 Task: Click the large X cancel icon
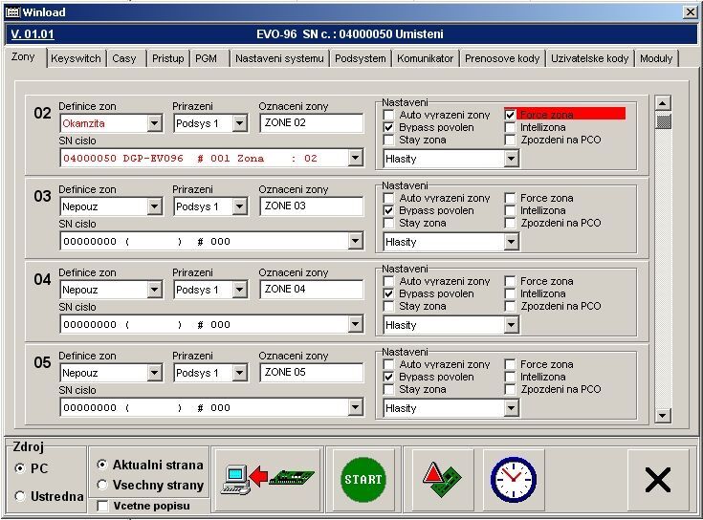click(657, 479)
